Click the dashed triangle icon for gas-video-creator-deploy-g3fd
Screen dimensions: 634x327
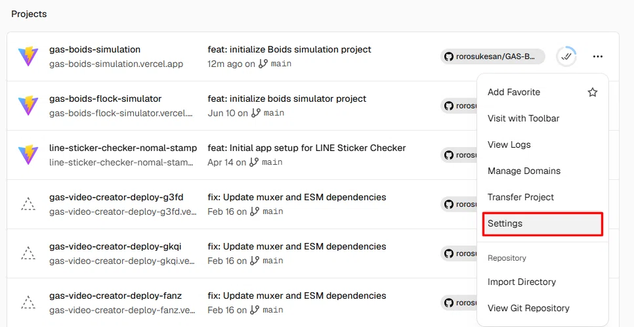coord(28,204)
